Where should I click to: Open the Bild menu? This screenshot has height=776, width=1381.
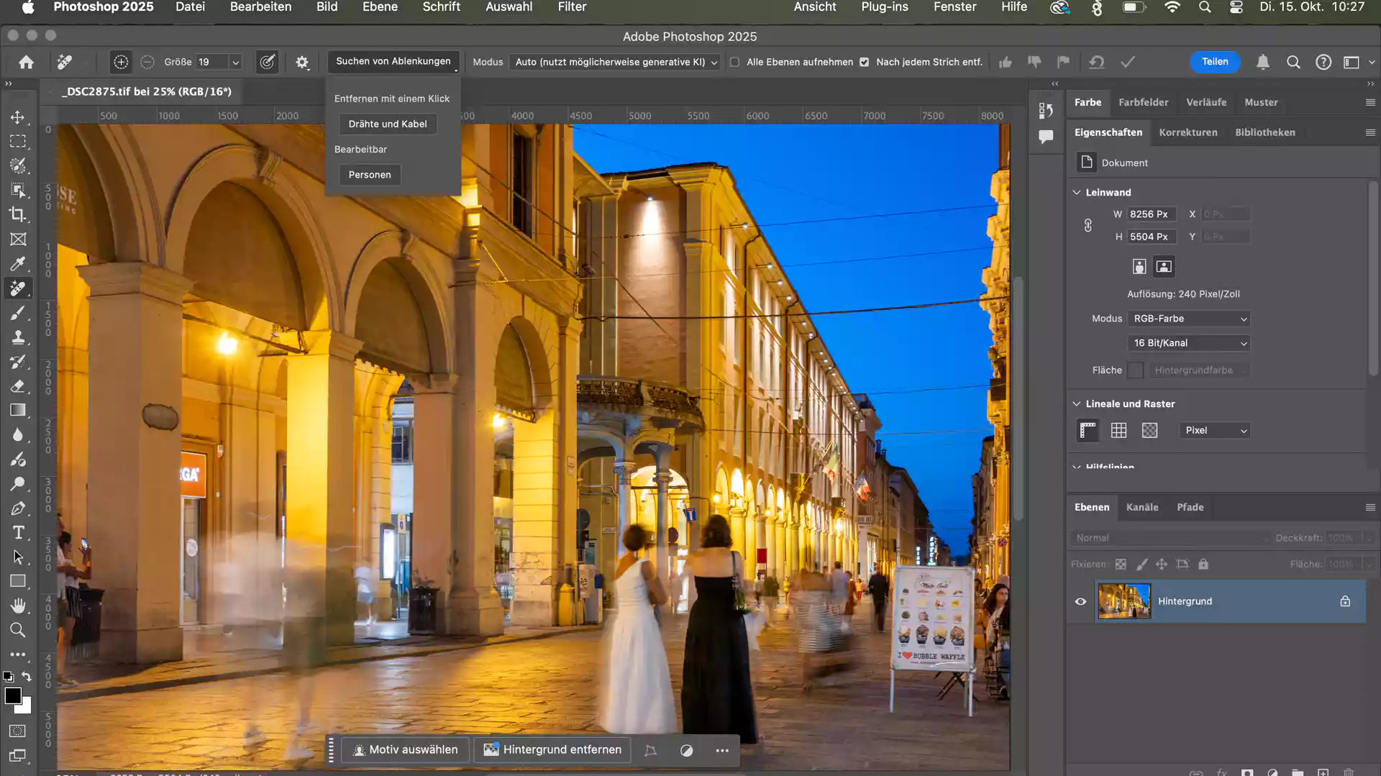pos(327,7)
